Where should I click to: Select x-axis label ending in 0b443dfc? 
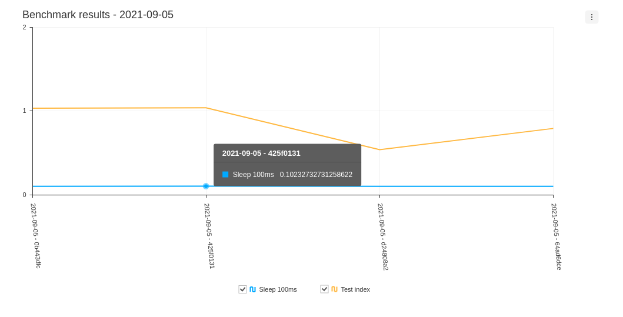(x=36, y=236)
